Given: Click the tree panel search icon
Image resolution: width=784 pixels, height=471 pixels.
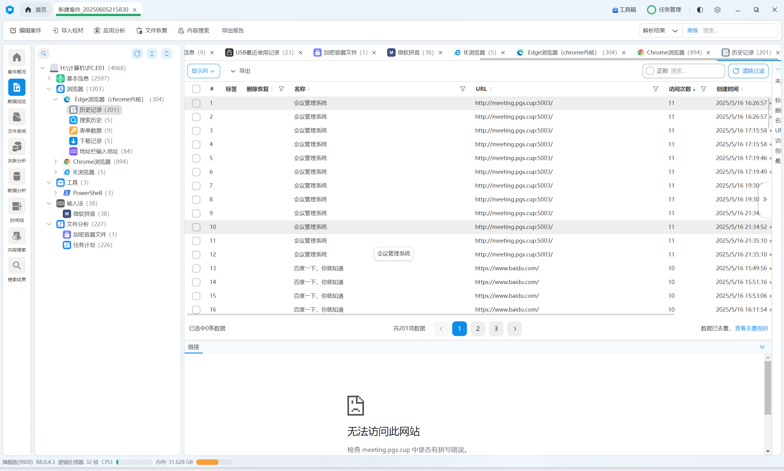Looking at the screenshot, I should coord(44,53).
